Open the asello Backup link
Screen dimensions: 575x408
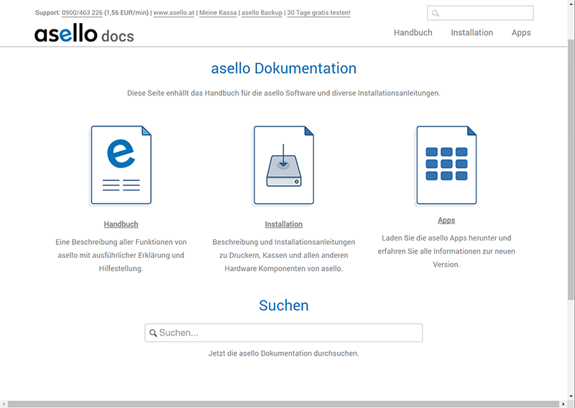pos(262,13)
